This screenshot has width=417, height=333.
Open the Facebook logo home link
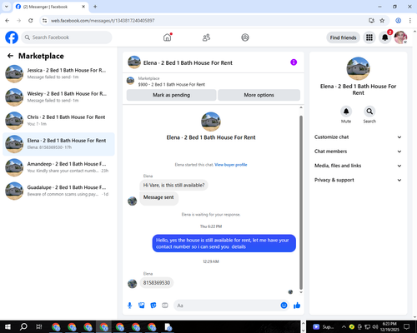coord(12,37)
